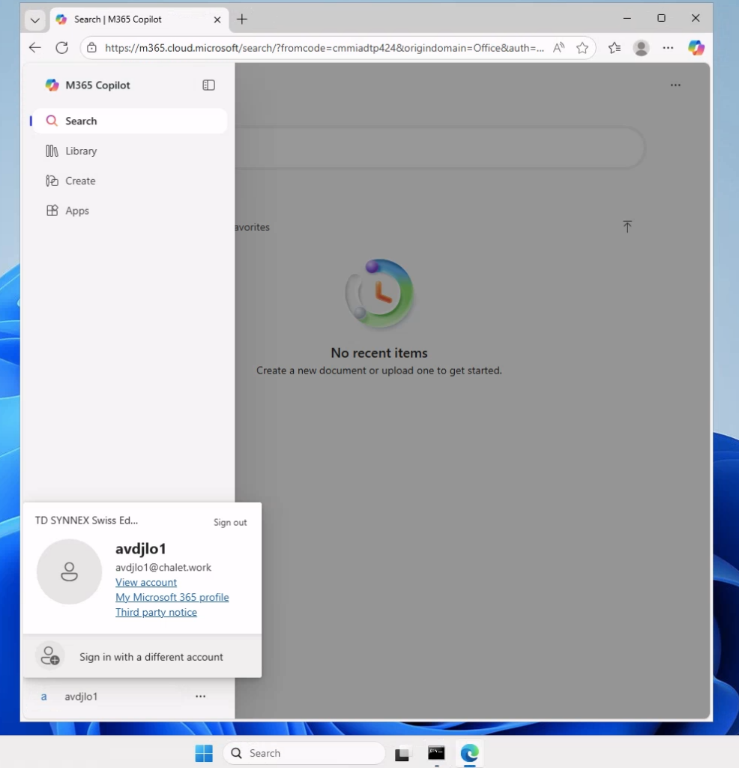Toggle Read aloud in the address bar
739x768 pixels.
click(558, 48)
